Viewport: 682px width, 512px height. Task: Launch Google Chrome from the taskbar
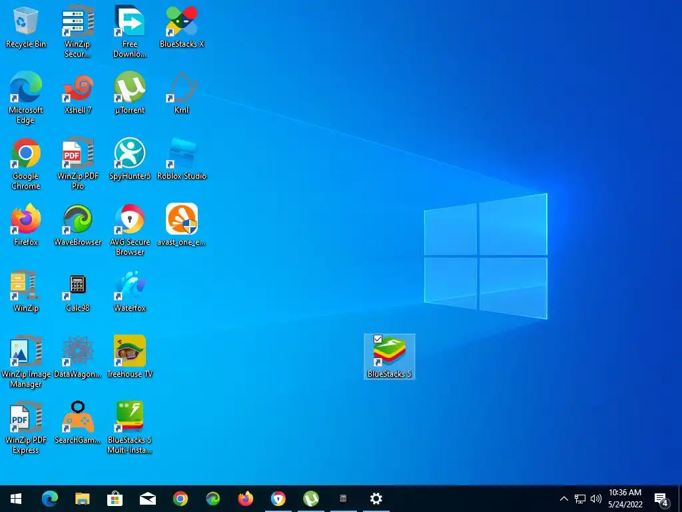pyautogui.click(x=180, y=499)
